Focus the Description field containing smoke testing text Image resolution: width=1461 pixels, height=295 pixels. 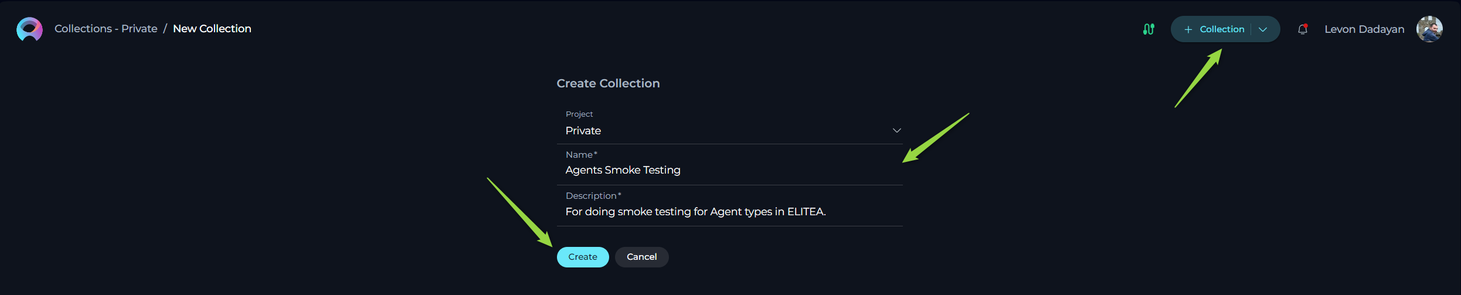727,212
